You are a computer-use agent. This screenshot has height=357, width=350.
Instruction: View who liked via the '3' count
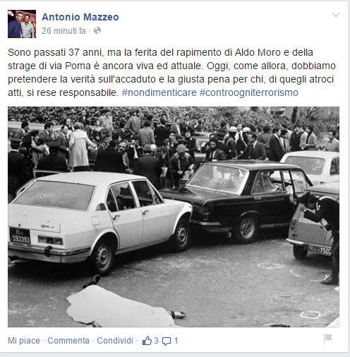pos(156,341)
